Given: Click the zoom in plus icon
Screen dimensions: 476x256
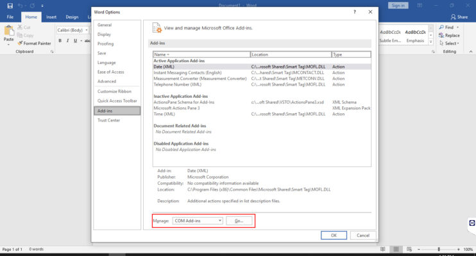Looking at the screenshot, I should click(x=459, y=250).
